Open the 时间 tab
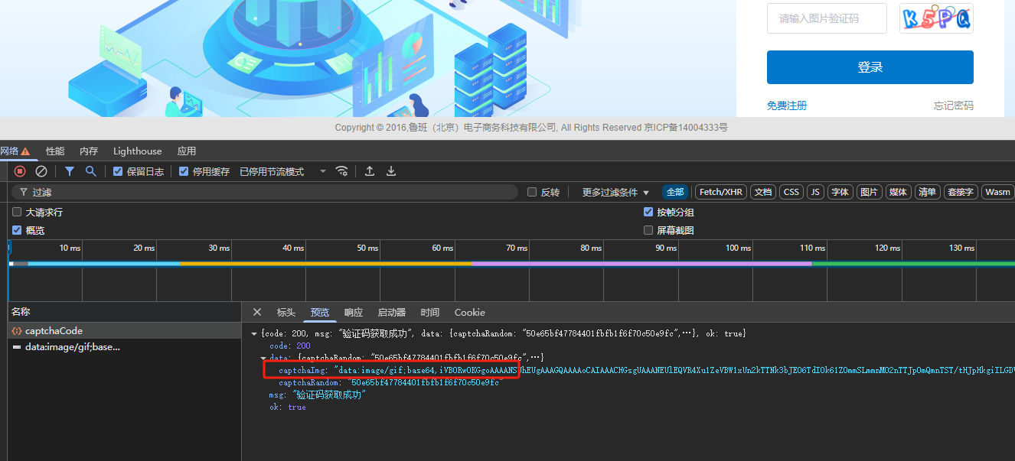This screenshot has height=461, width=1015. click(430, 312)
